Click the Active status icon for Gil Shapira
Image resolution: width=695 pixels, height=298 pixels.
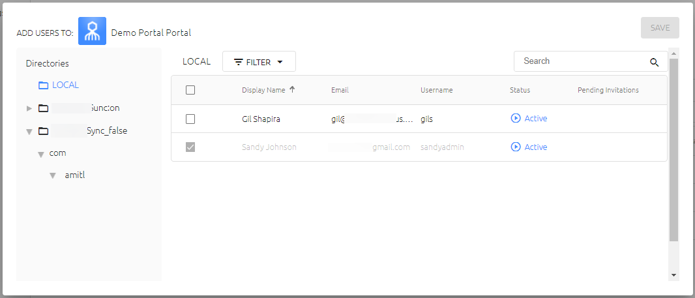click(516, 119)
